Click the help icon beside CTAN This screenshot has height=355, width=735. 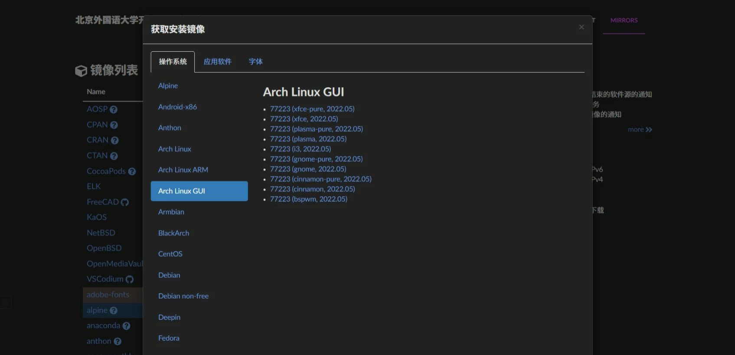click(114, 156)
